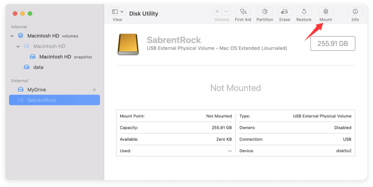
Task: Click the Macintosh HD volumes stack icon
Action: pyautogui.click(x=21, y=36)
